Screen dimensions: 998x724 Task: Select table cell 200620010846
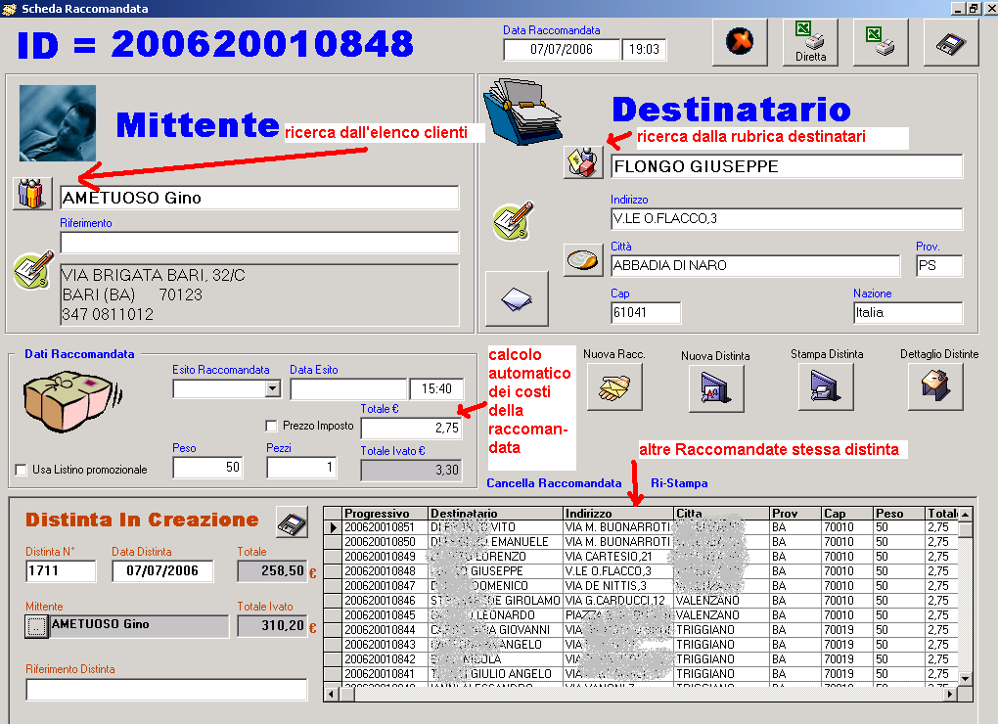pyautogui.click(x=385, y=601)
